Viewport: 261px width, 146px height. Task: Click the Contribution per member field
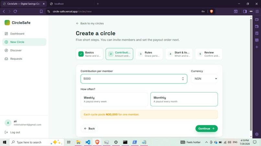(x=134, y=79)
